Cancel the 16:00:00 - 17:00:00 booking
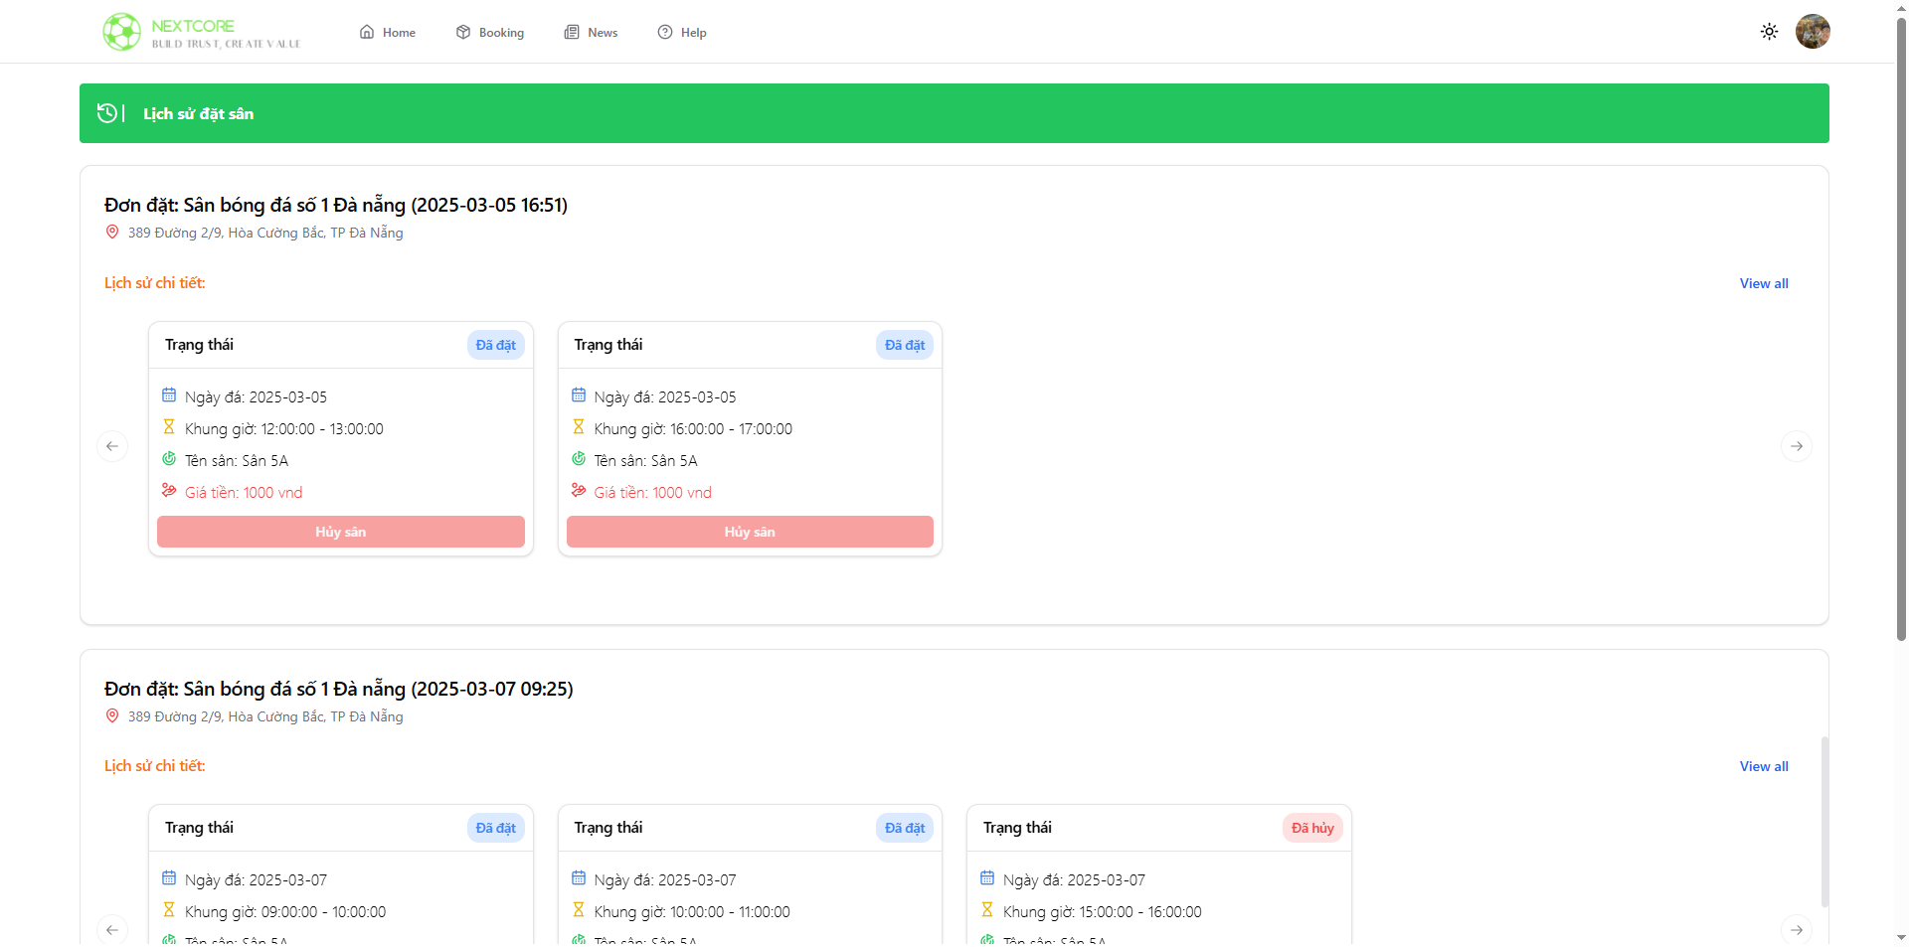This screenshot has width=1909, height=947. [750, 532]
